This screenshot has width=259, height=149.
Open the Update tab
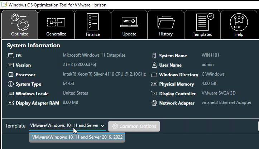(129, 24)
